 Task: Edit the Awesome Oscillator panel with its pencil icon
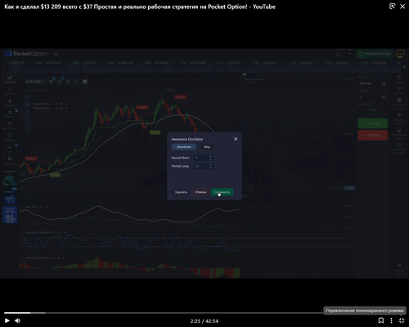click(59, 258)
